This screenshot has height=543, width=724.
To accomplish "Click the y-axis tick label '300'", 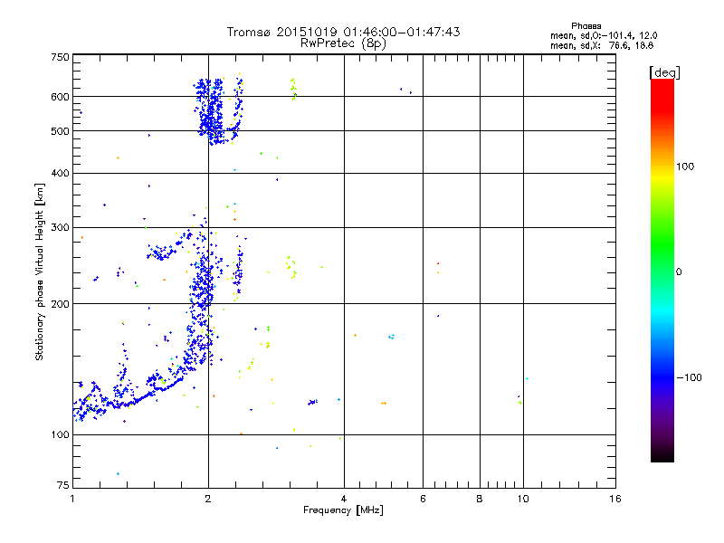I will click(60, 227).
